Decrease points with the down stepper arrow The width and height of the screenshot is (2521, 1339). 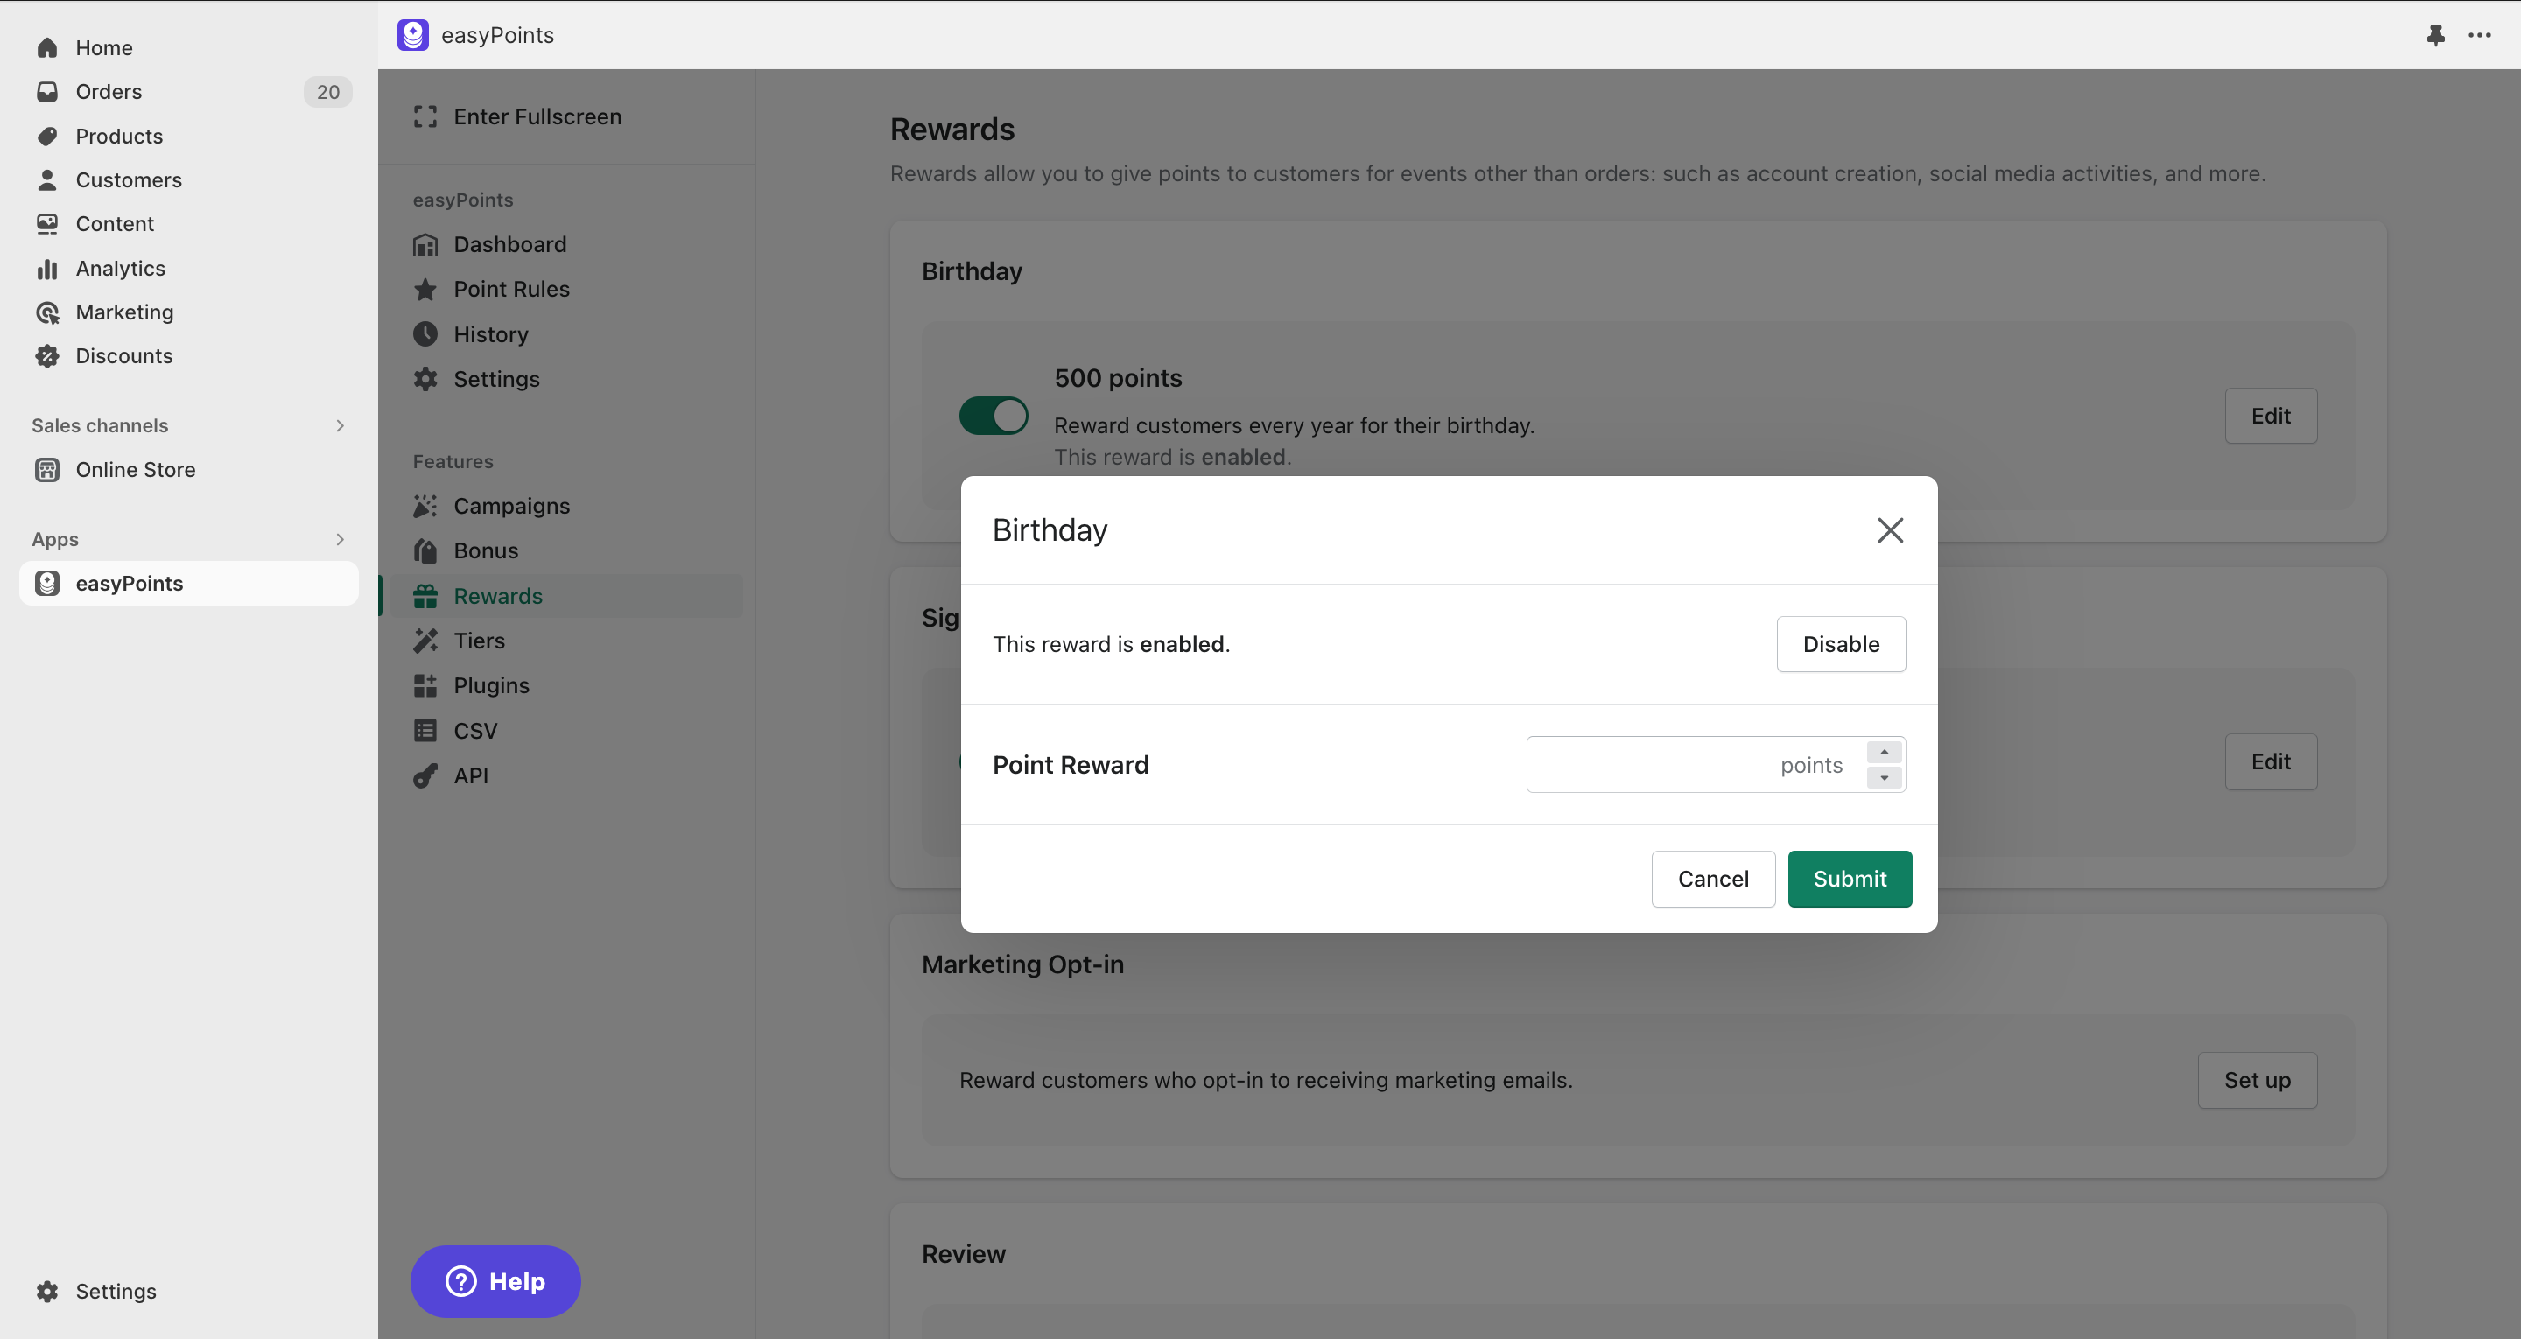(1884, 777)
